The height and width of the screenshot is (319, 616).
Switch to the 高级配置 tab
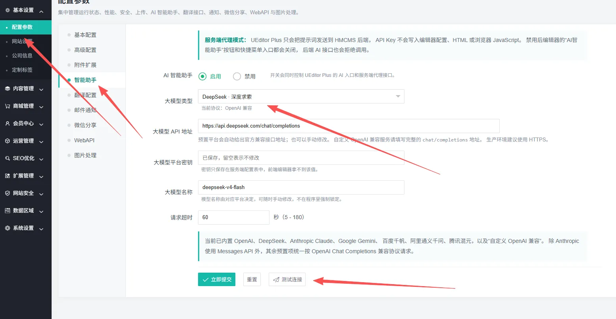pyautogui.click(x=92, y=50)
